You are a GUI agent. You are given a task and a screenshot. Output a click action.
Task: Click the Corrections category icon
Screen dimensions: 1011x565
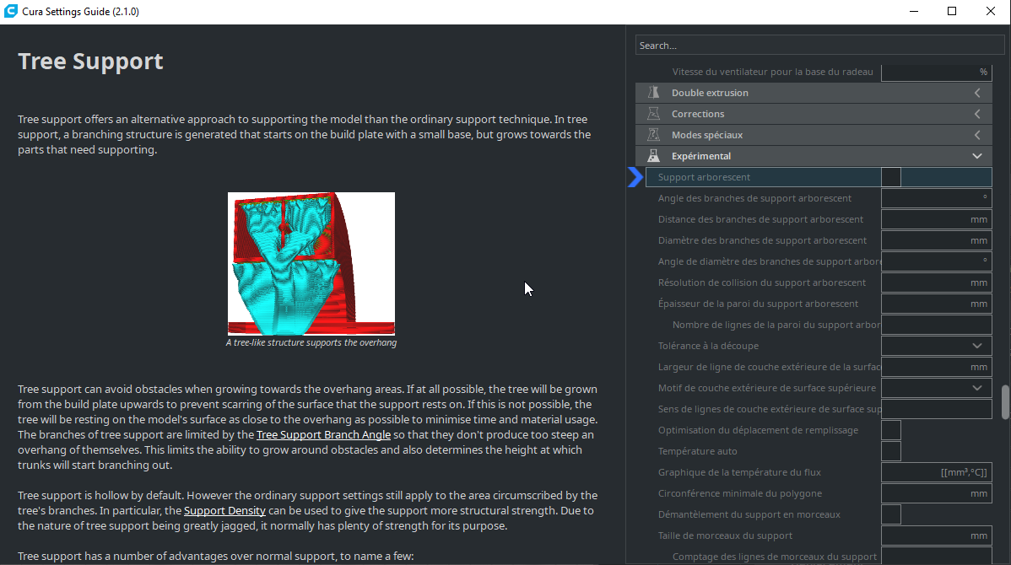pyautogui.click(x=653, y=113)
